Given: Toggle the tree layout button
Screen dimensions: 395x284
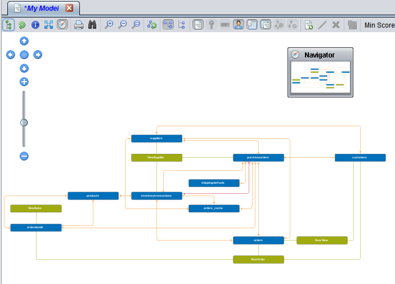Looking at the screenshot, I should click(x=8, y=25).
